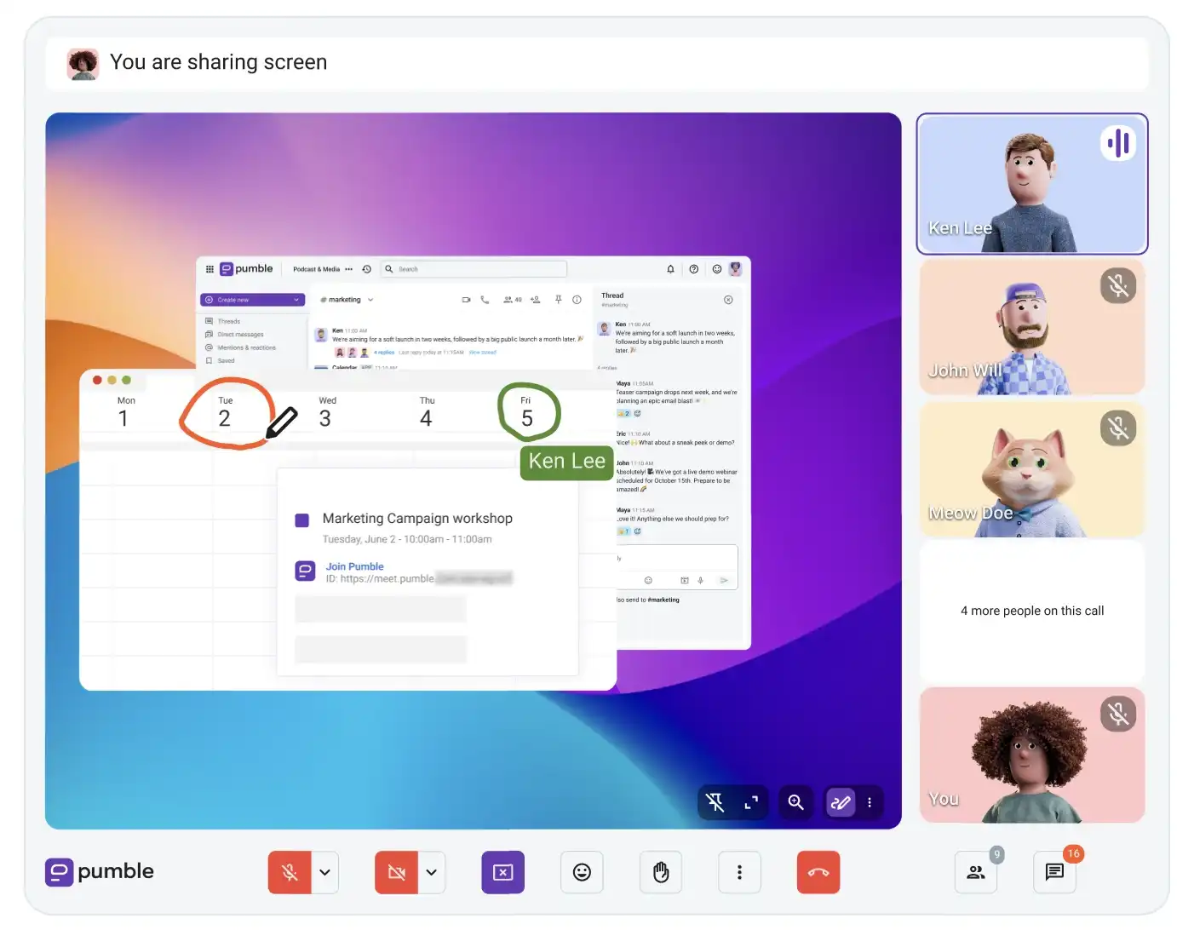Open call chat with 16 unread
The image size is (1194, 930).
[x=1054, y=872]
